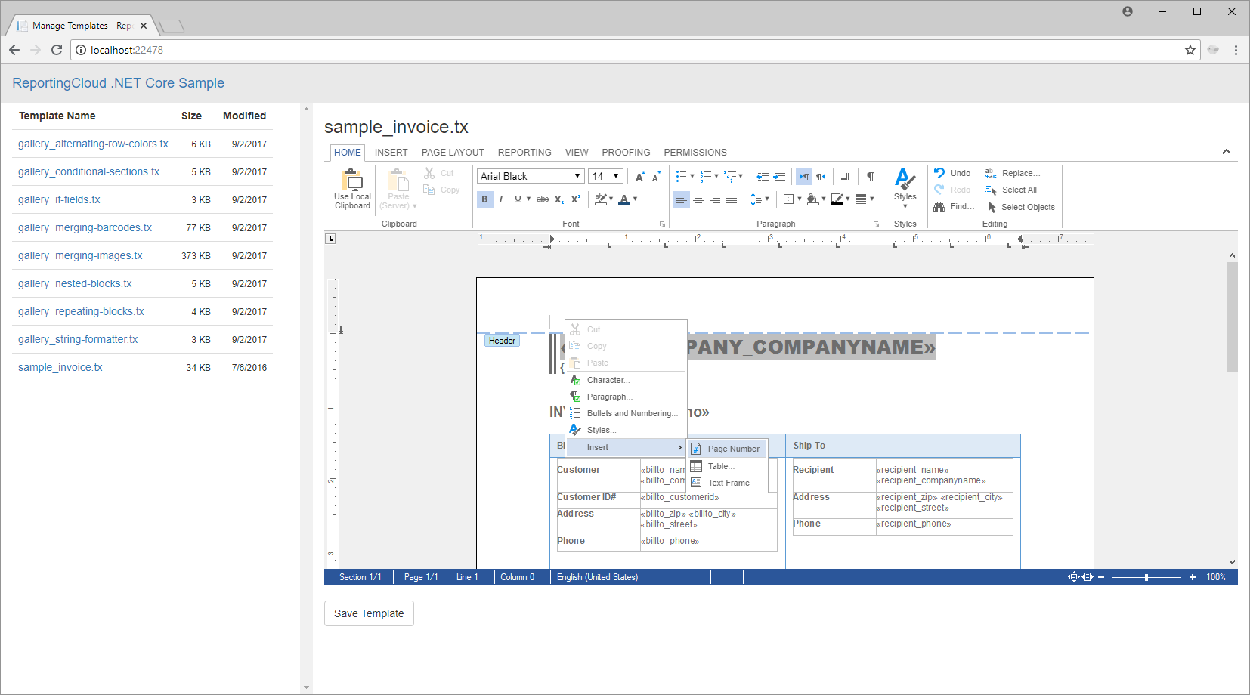Choose Page Number from Insert submenu
1250x695 pixels.
pyautogui.click(x=726, y=449)
